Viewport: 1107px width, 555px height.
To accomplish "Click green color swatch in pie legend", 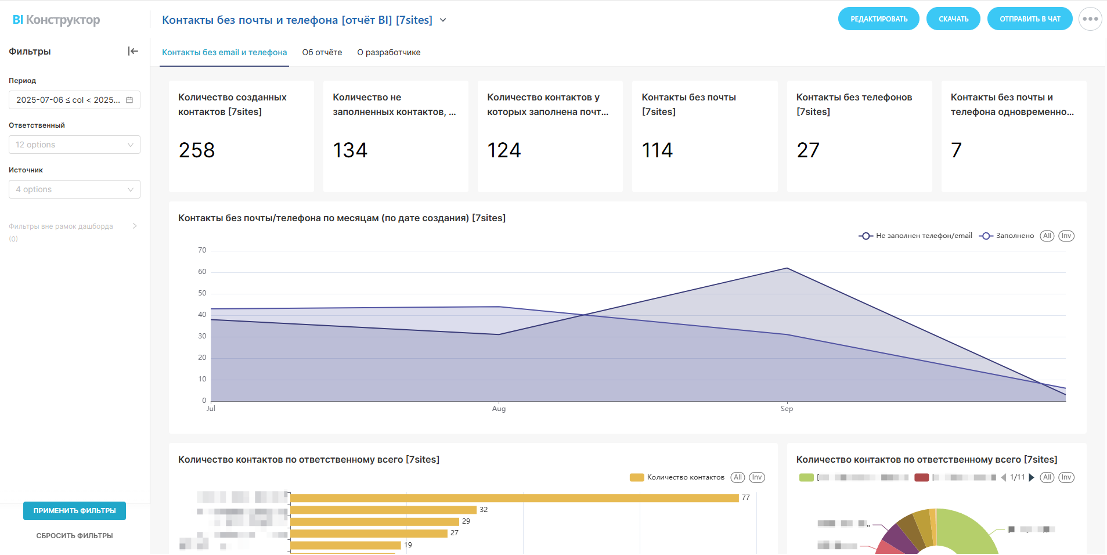I will pos(806,477).
